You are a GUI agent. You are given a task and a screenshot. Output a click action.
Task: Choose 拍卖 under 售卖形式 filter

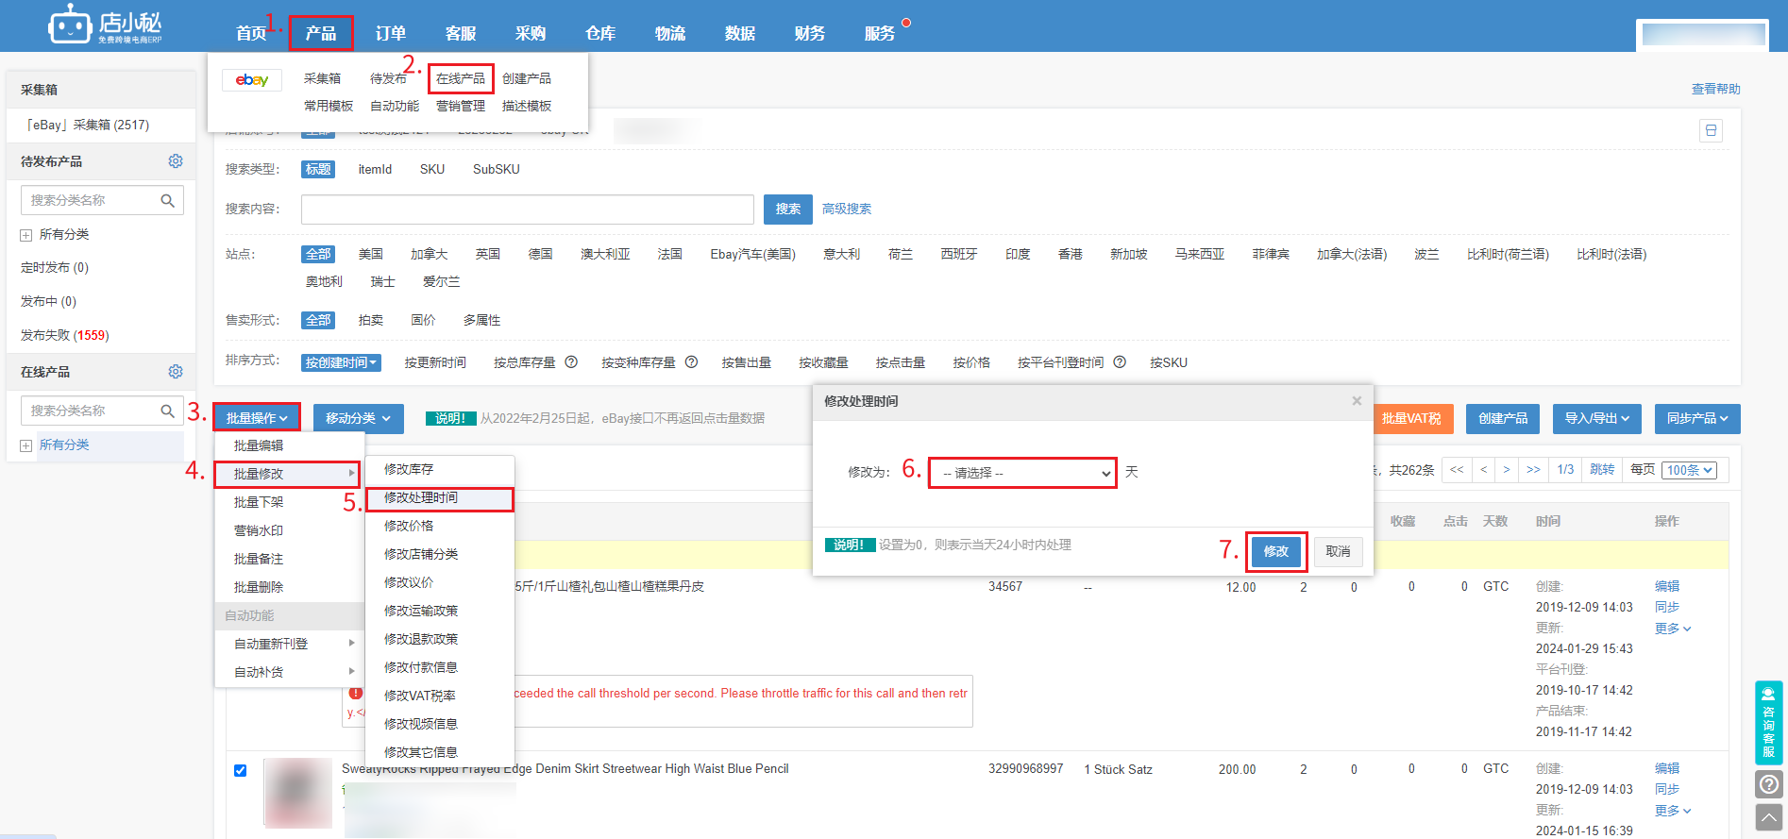click(x=371, y=321)
